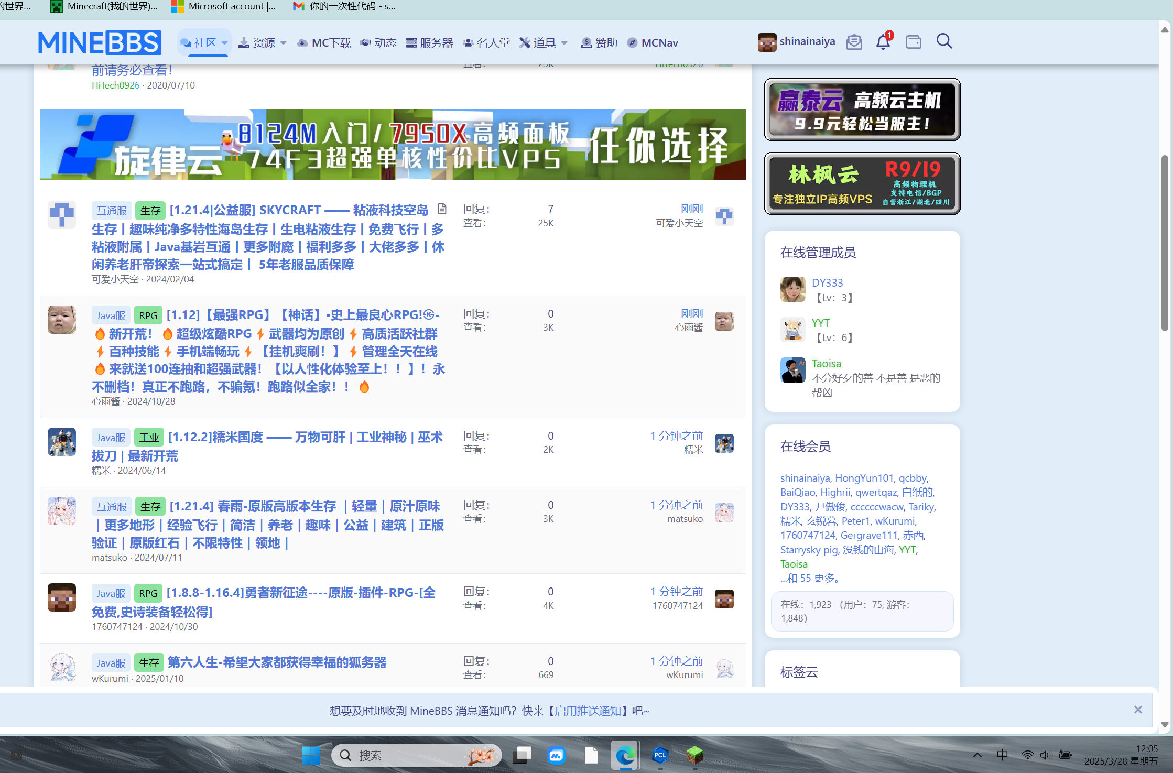Open blank document icon on taskbar
Image resolution: width=1173 pixels, height=773 pixels.
(x=591, y=755)
